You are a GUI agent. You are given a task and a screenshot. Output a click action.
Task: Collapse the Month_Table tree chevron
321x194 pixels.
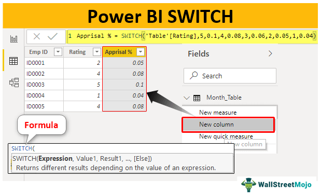[187, 98]
